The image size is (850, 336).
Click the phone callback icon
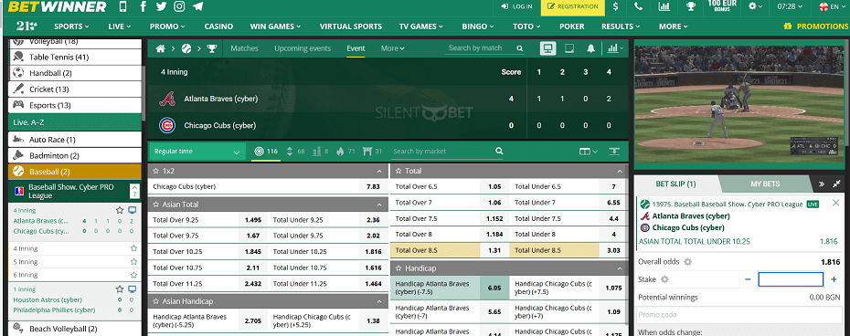coord(639,6)
